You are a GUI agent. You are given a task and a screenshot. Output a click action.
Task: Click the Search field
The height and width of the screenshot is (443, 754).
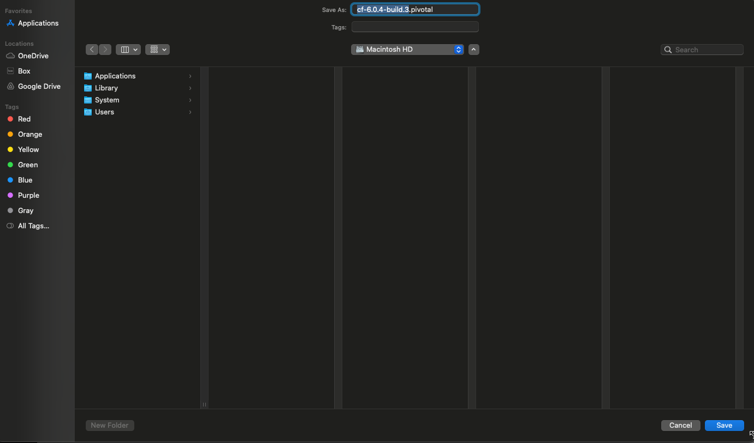(x=702, y=50)
